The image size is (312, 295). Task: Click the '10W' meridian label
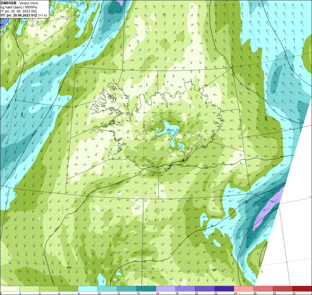click(x=266, y=119)
